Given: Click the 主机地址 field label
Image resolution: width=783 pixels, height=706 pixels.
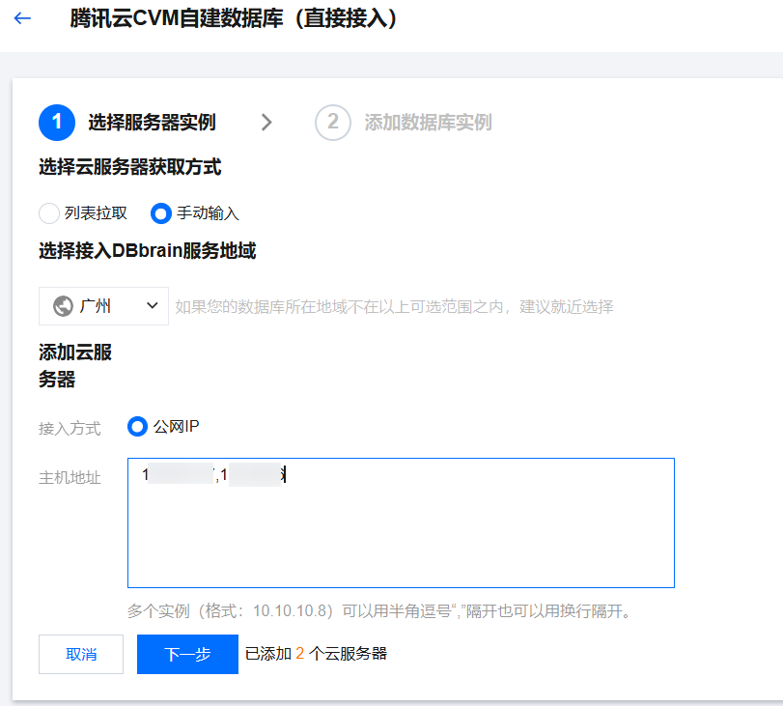Looking at the screenshot, I should point(70,477).
